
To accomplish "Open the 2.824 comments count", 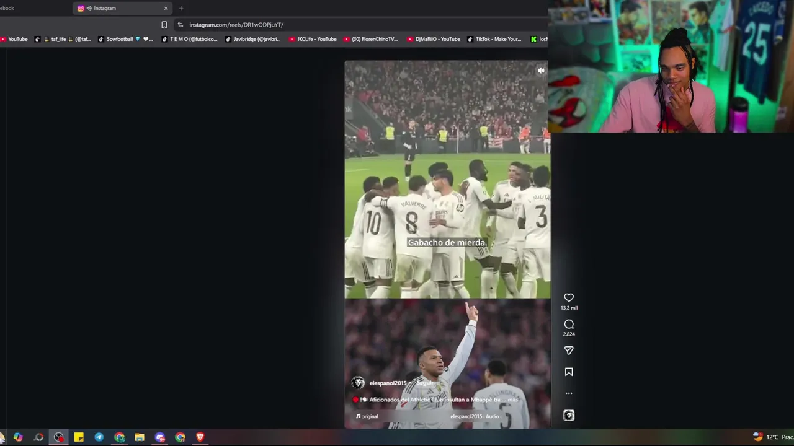I will pos(569,334).
